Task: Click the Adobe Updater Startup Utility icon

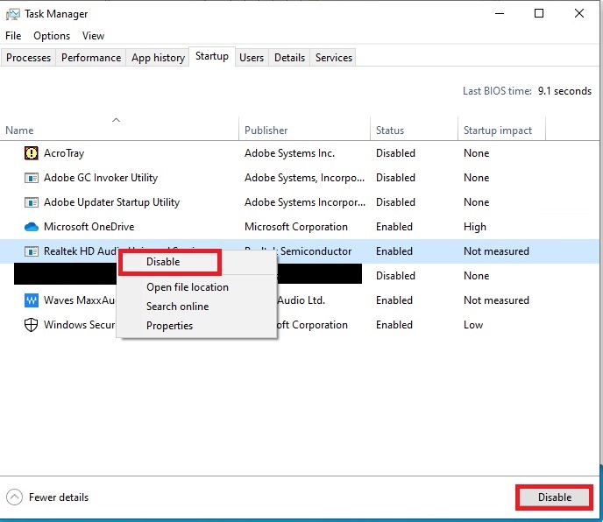Action: [x=32, y=202]
